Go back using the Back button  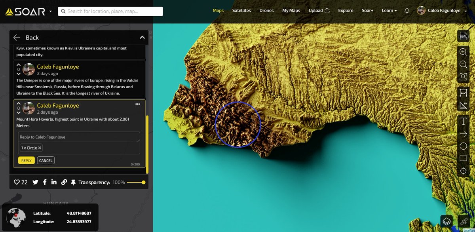[x=26, y=38]
